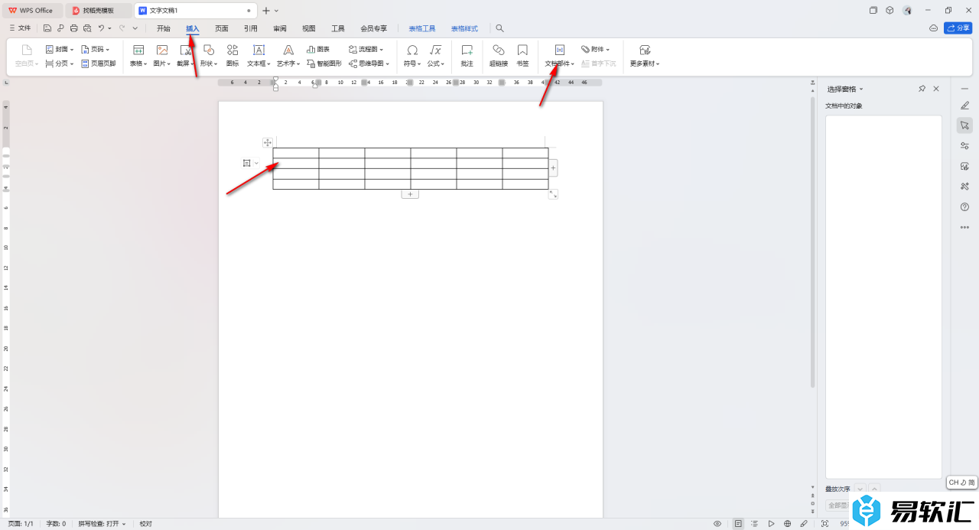Viewport: 979px width, 530px height.
Task: Open the WPS Office home tab
Action: pos(31,11)
